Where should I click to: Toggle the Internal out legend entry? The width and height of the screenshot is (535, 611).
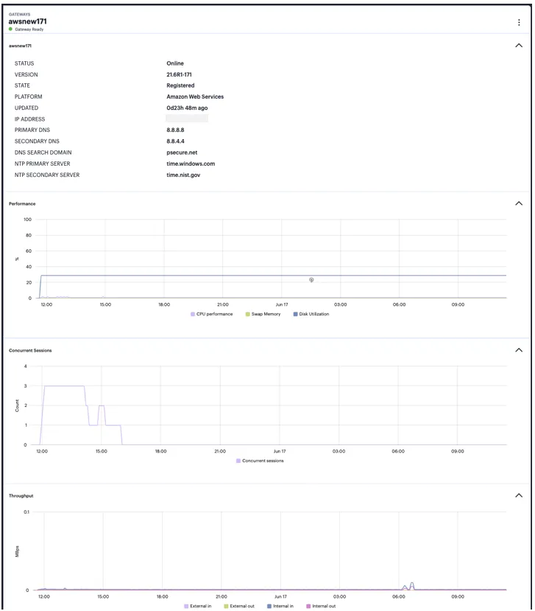(321, 606)
